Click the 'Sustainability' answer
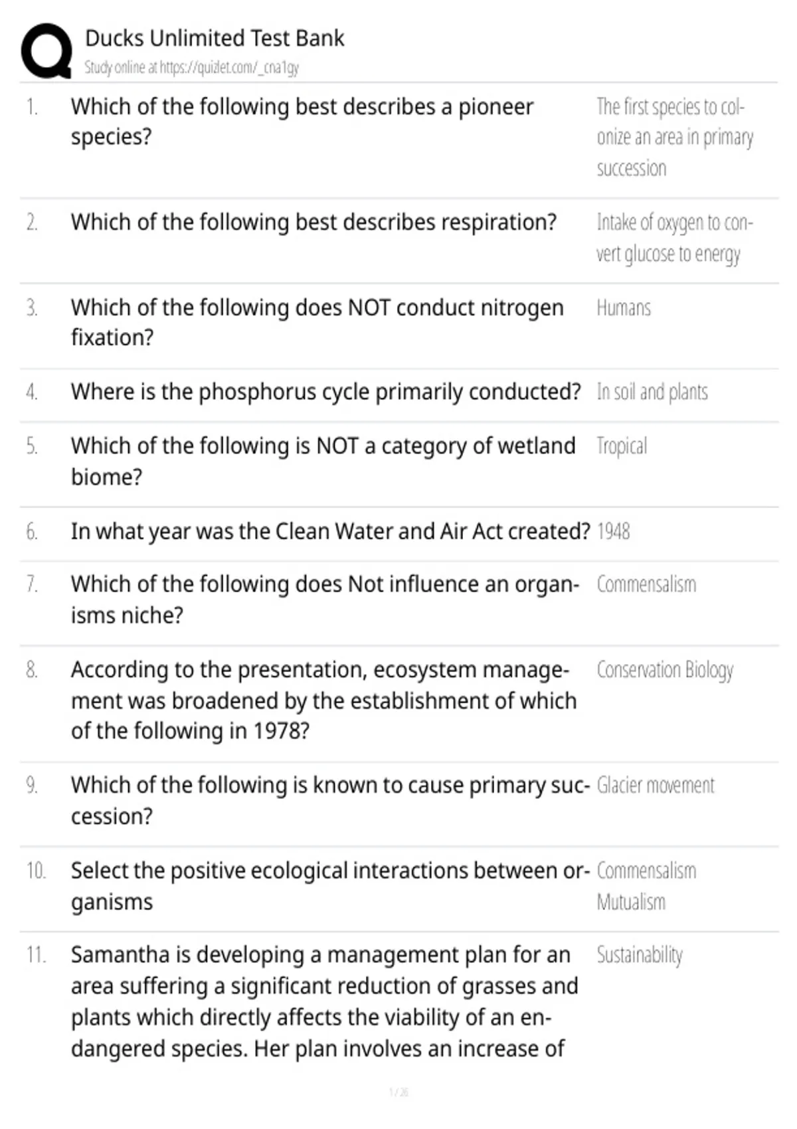Image resolution: width=797 pixels, height=1129 pixels. pos(640,955)
